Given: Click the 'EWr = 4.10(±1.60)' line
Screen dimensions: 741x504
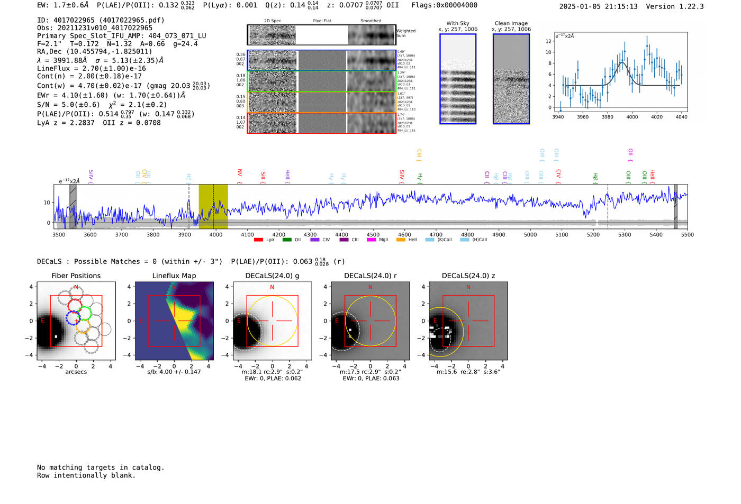Looking at the screenshot, I should 111,95.
